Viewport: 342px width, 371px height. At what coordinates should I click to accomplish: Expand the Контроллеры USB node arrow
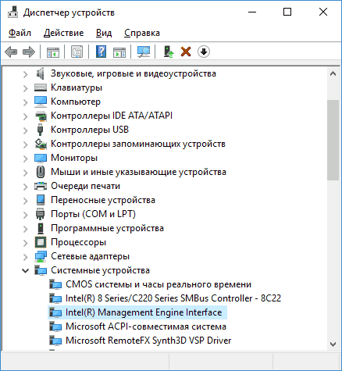25,130
